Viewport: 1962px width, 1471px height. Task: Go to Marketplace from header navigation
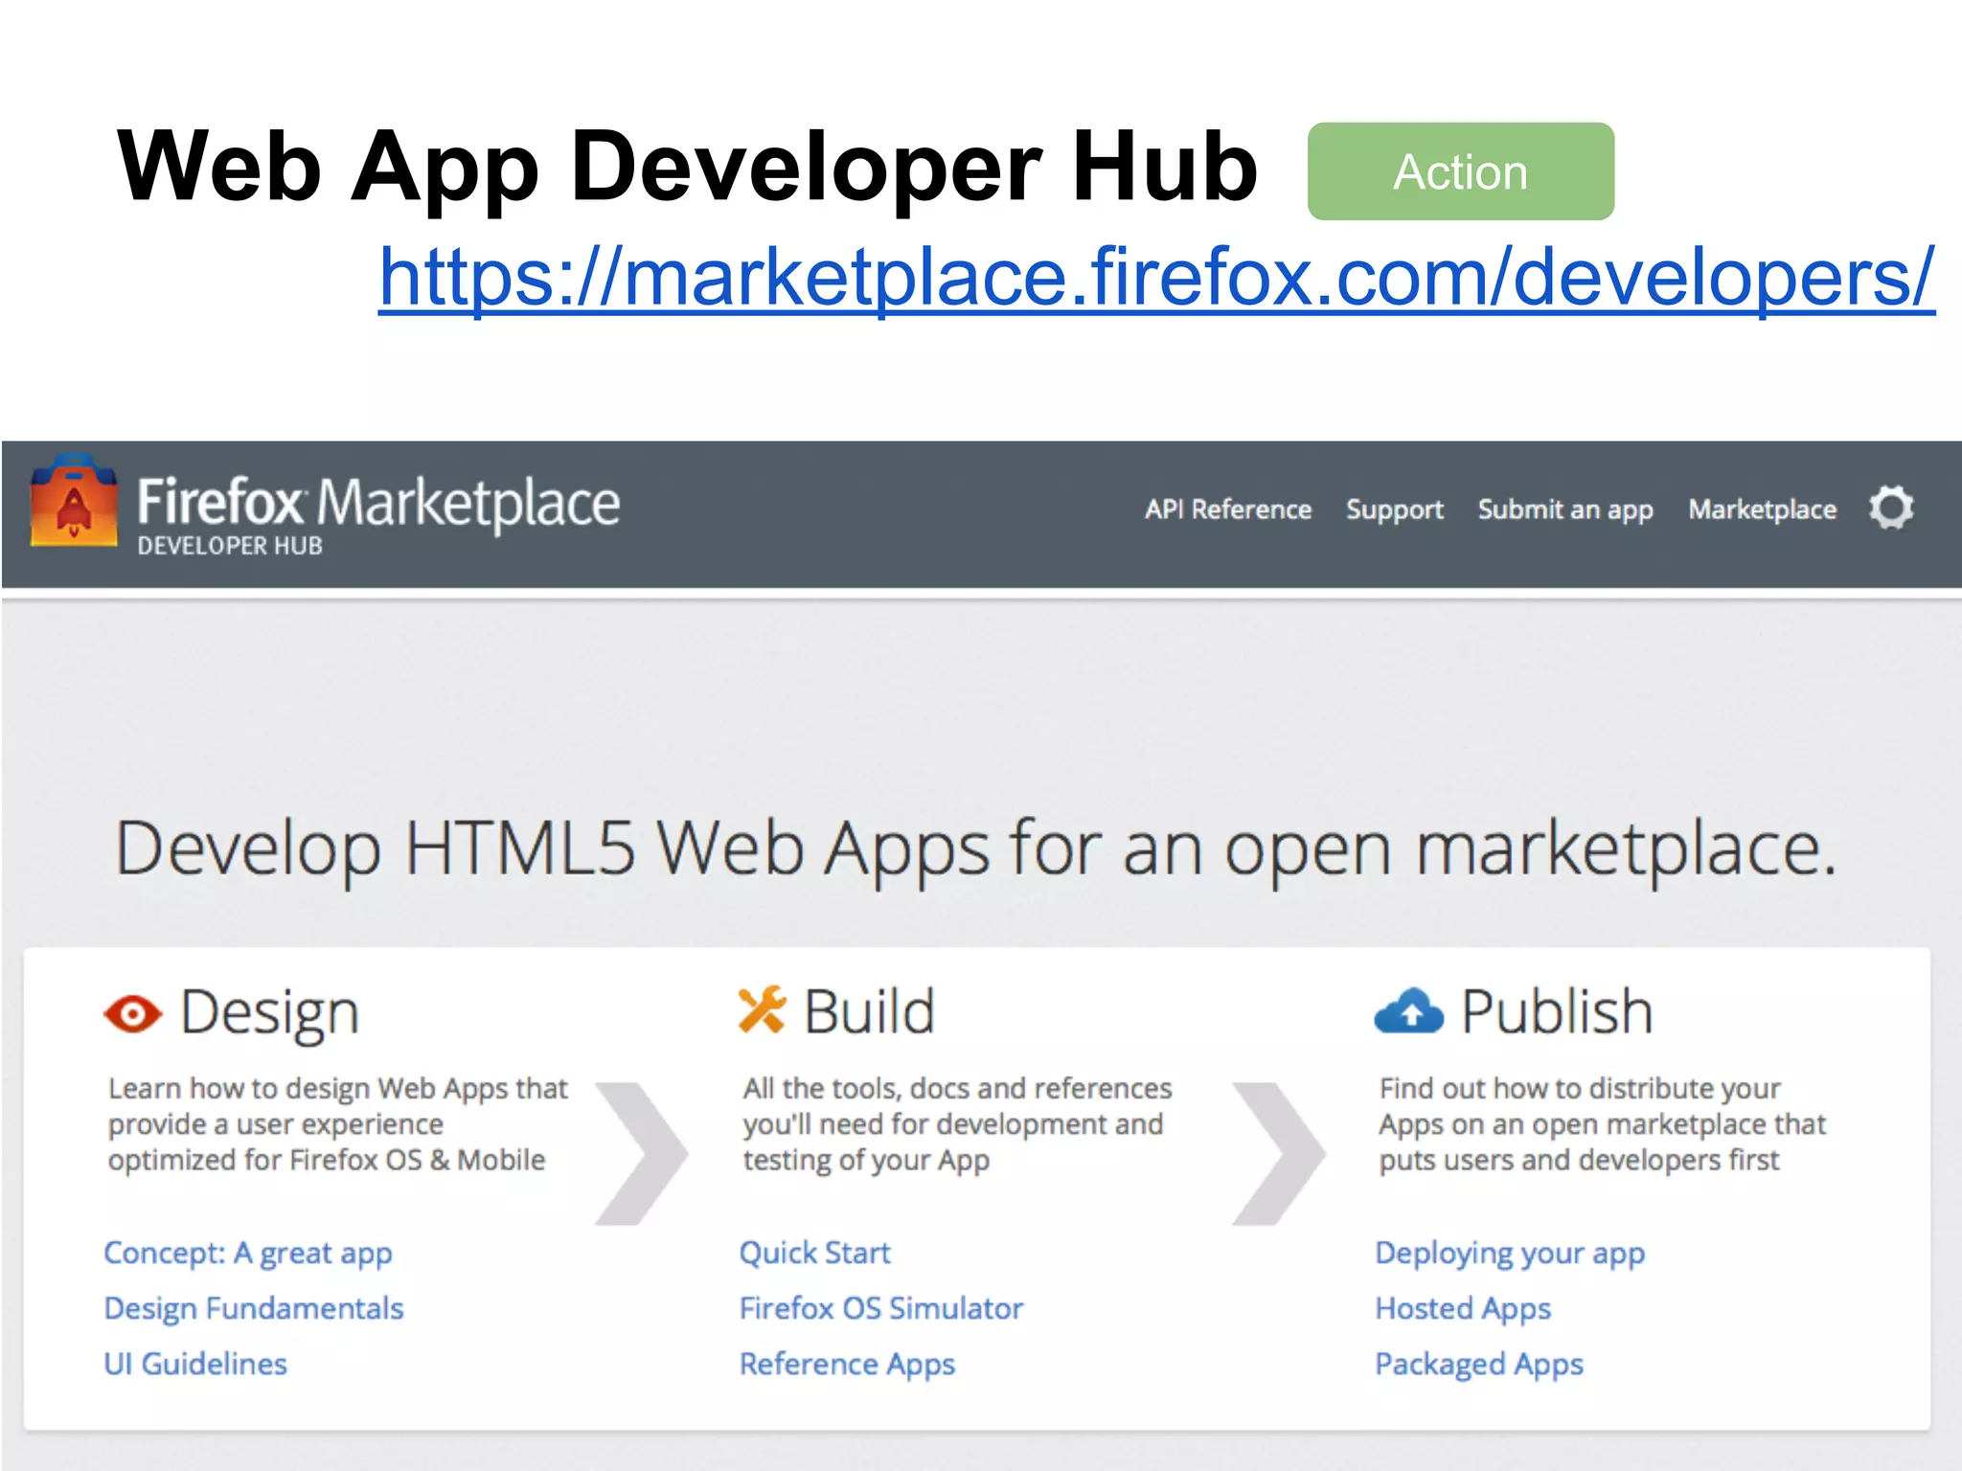click(x=1762, y=509)
